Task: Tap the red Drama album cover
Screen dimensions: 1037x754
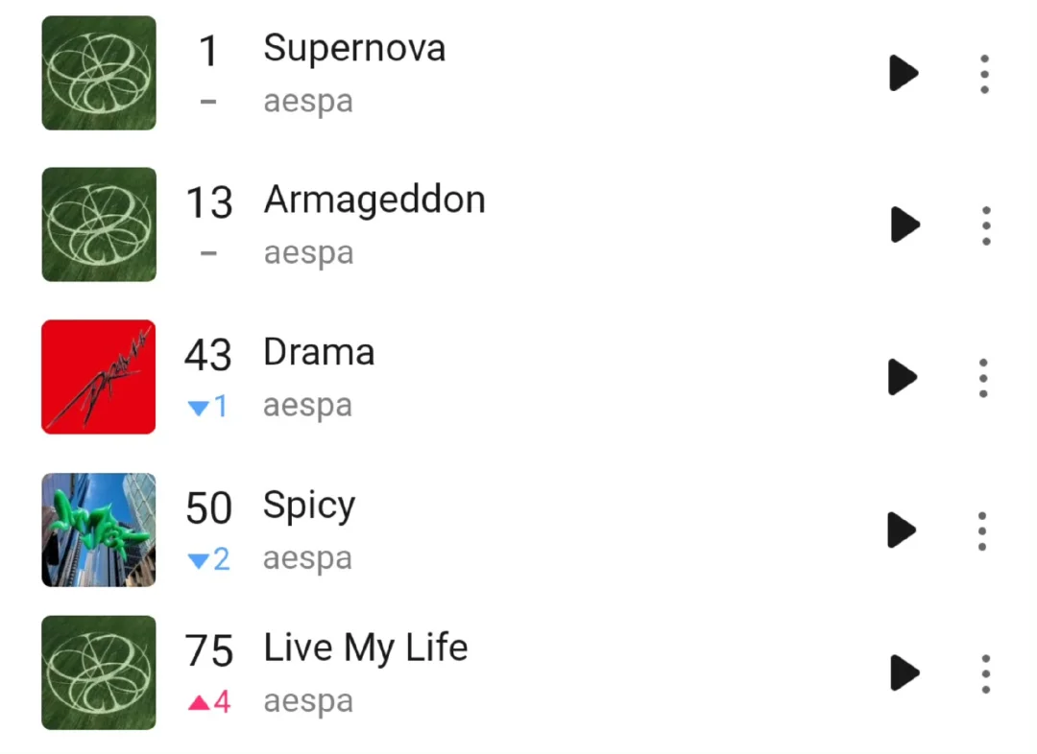Action: pos(99,377)
